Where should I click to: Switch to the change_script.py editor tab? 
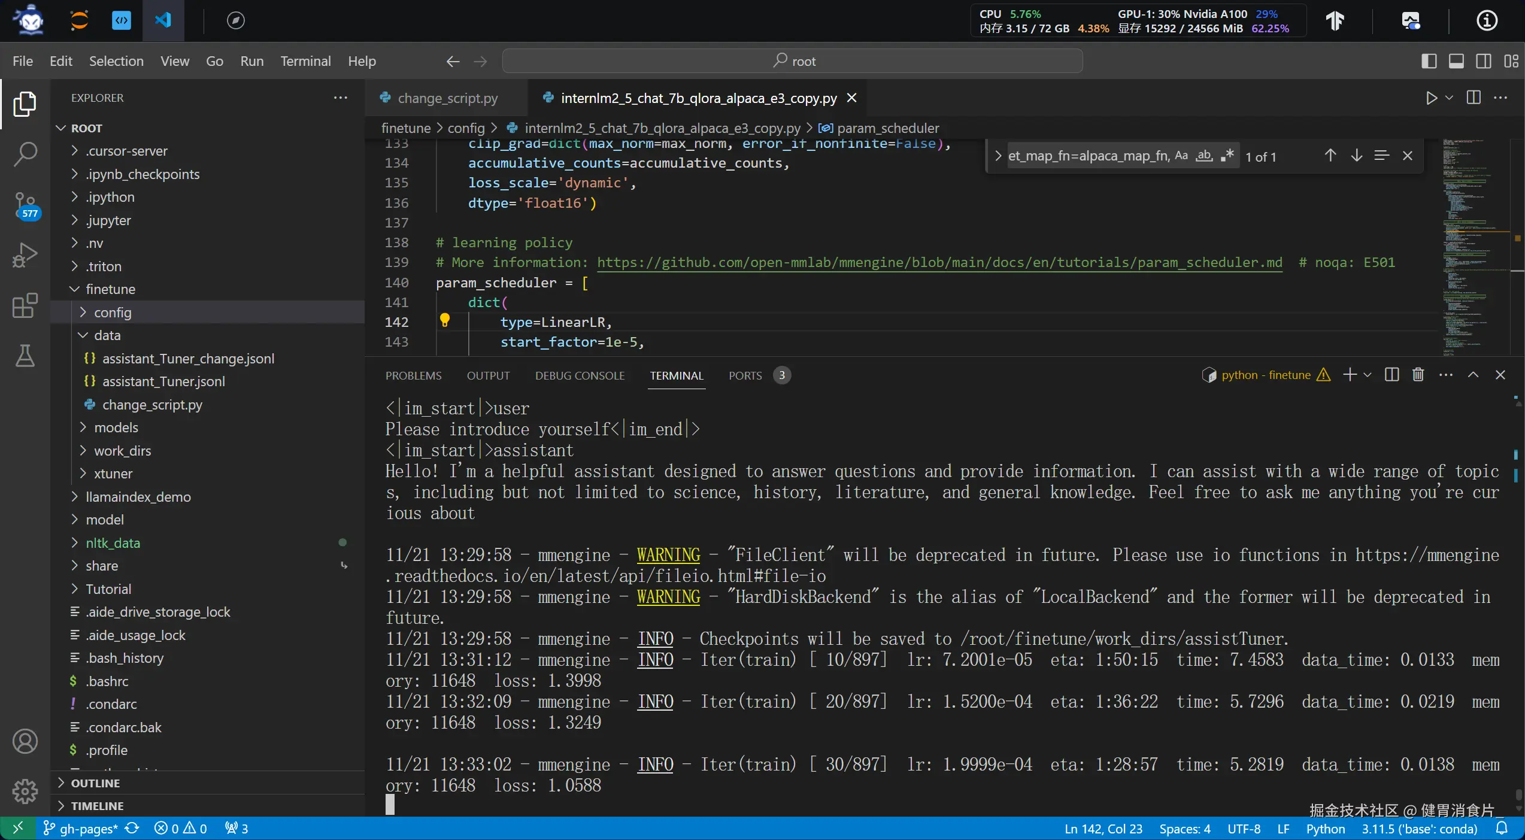click(447, 98)
